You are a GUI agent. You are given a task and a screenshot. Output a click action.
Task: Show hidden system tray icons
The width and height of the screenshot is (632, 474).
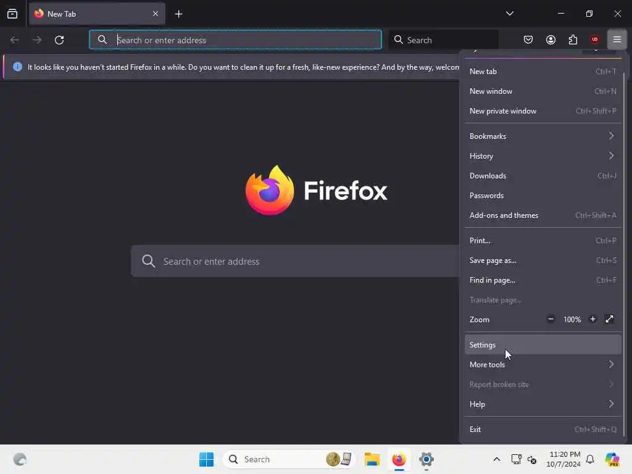pyautogui.click(x=497, y=459)
